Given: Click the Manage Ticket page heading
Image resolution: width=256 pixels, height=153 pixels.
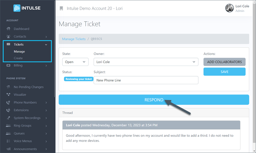Looking at the screenshot, I should 79,24.
